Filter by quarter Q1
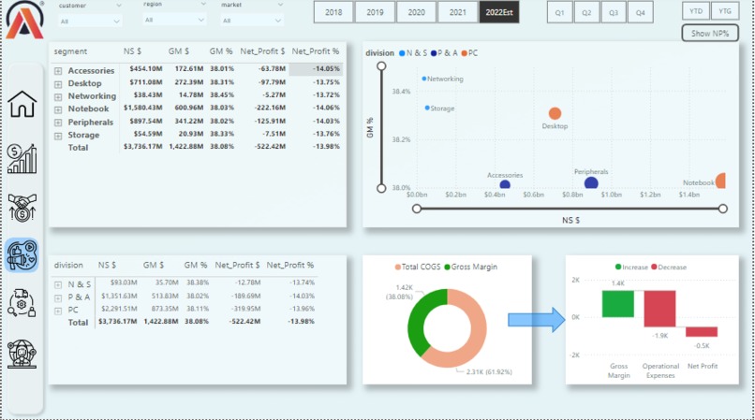 [559, 12]
